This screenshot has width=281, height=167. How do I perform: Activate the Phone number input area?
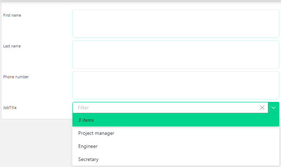[176, 85]
